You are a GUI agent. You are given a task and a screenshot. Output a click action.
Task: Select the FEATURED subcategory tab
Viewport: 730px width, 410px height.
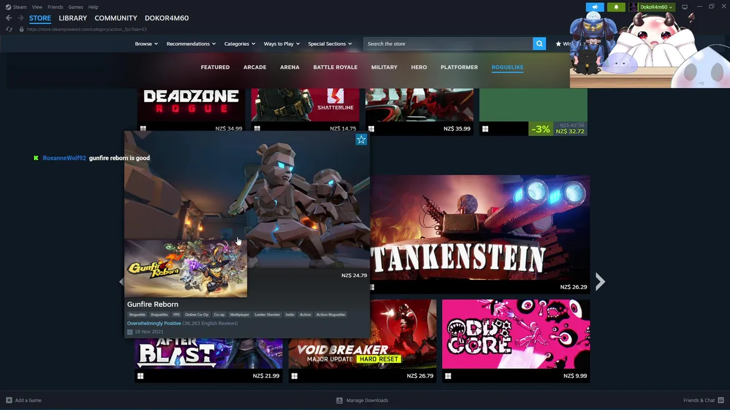[215, 67]
